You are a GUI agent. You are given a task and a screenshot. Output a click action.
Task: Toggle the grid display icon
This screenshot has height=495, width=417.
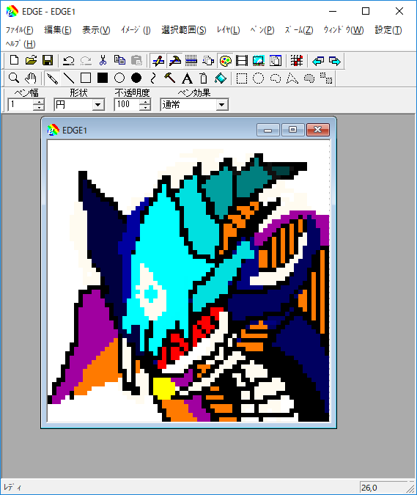[297, 60]
